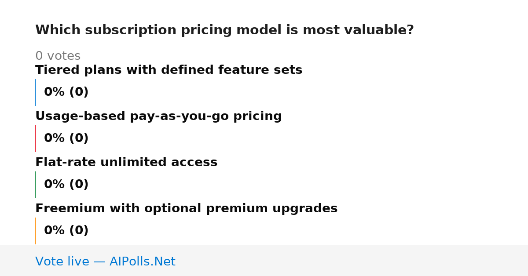Image resolution: width=528 pixels, height=276 pixels.
Task: Click the poll question heading
Action: [224, 30]
